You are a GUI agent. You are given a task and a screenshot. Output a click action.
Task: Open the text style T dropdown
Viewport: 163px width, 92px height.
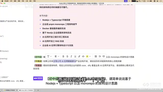[49, 56]
